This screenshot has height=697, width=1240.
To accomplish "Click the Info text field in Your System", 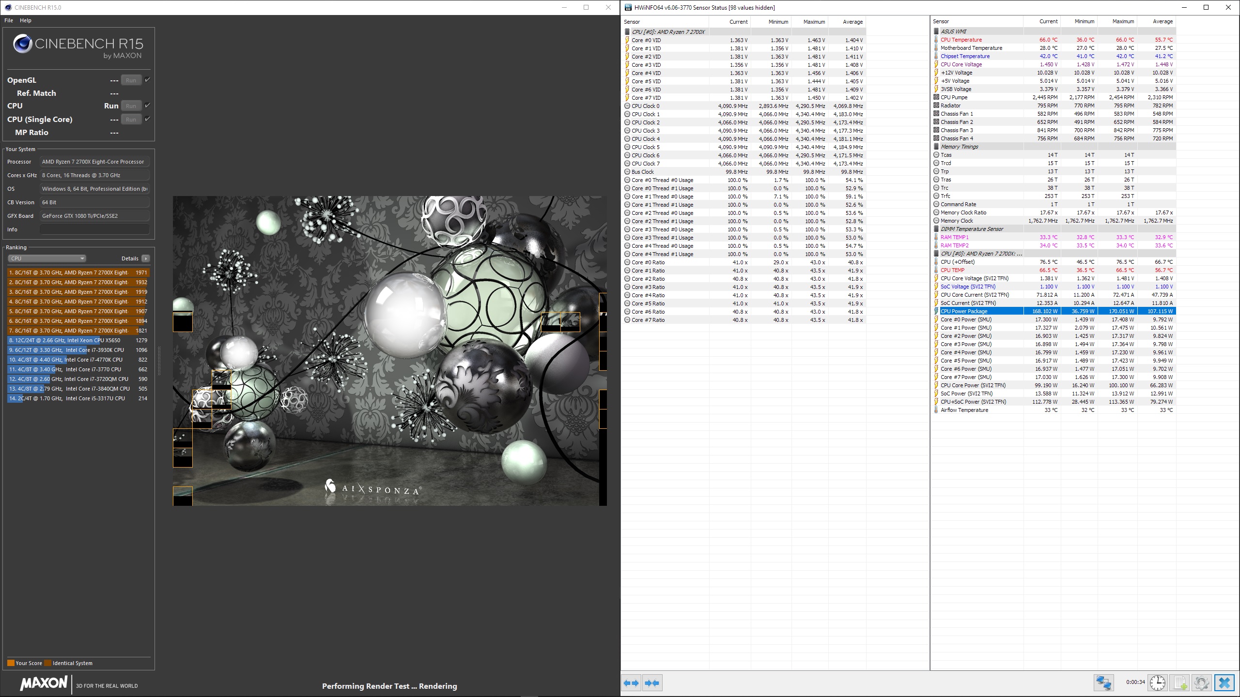I will click(94, 229).
